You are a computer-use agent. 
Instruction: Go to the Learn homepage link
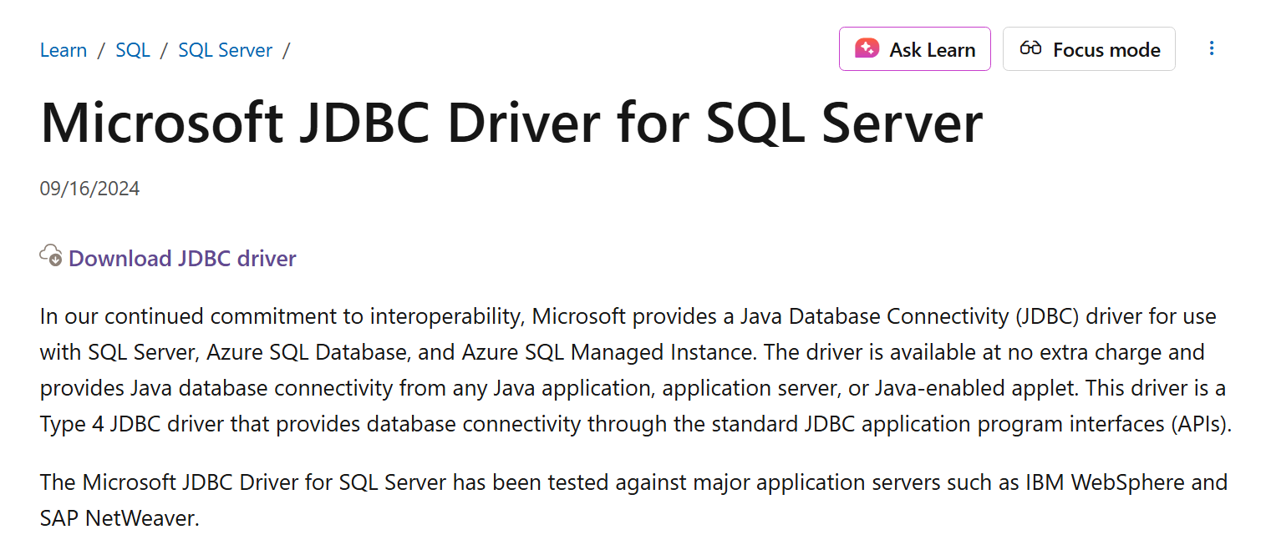point(63,50)
